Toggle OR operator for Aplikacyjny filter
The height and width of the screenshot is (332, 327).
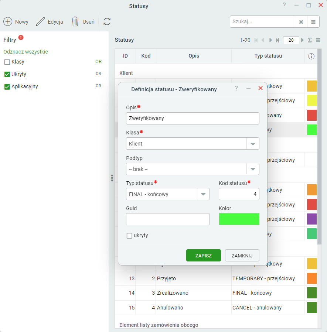point(98,86)
